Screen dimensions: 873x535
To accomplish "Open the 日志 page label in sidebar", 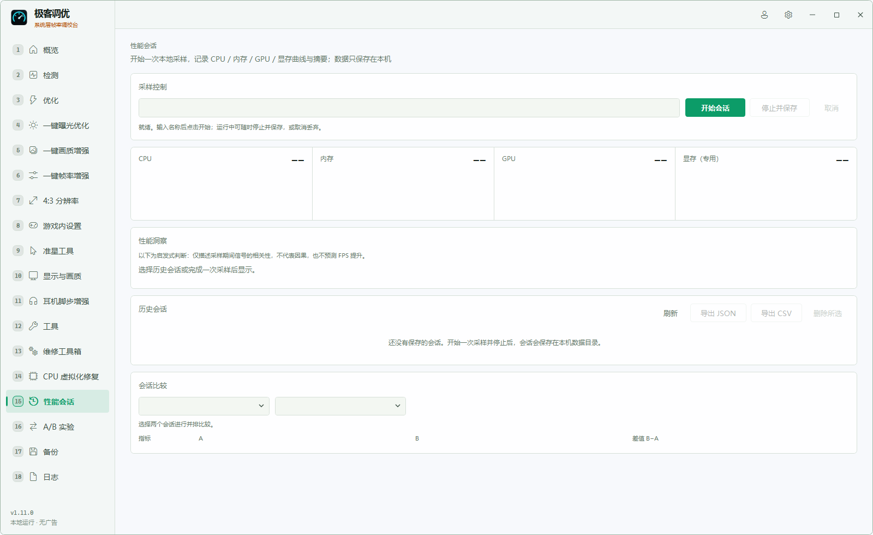I will 51,477.
